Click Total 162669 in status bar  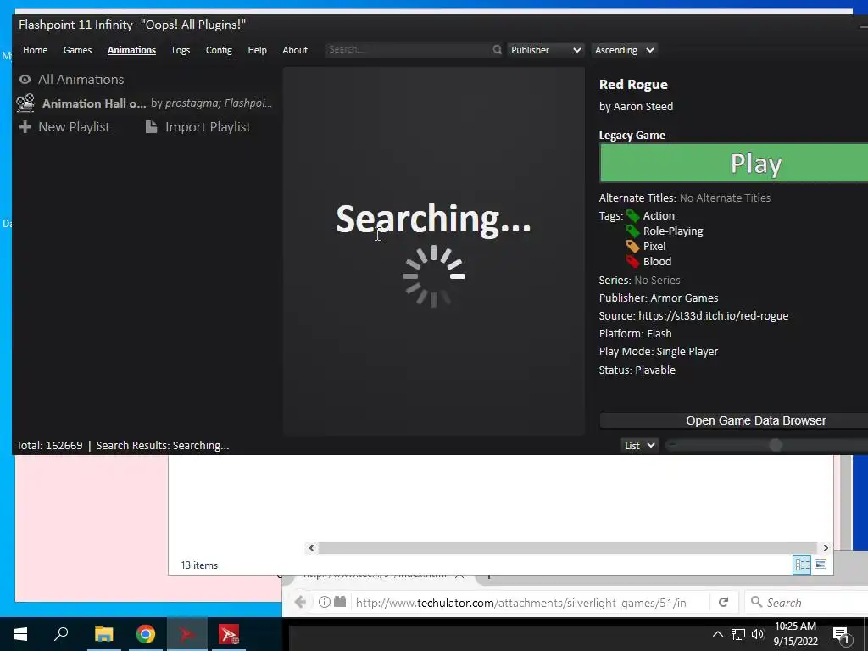[49, 446]
